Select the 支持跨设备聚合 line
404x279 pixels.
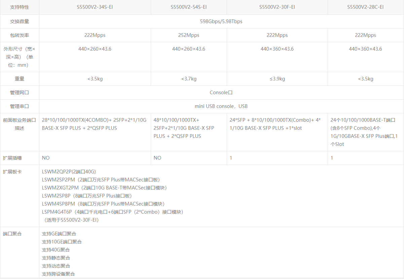[x=59, y=274]
